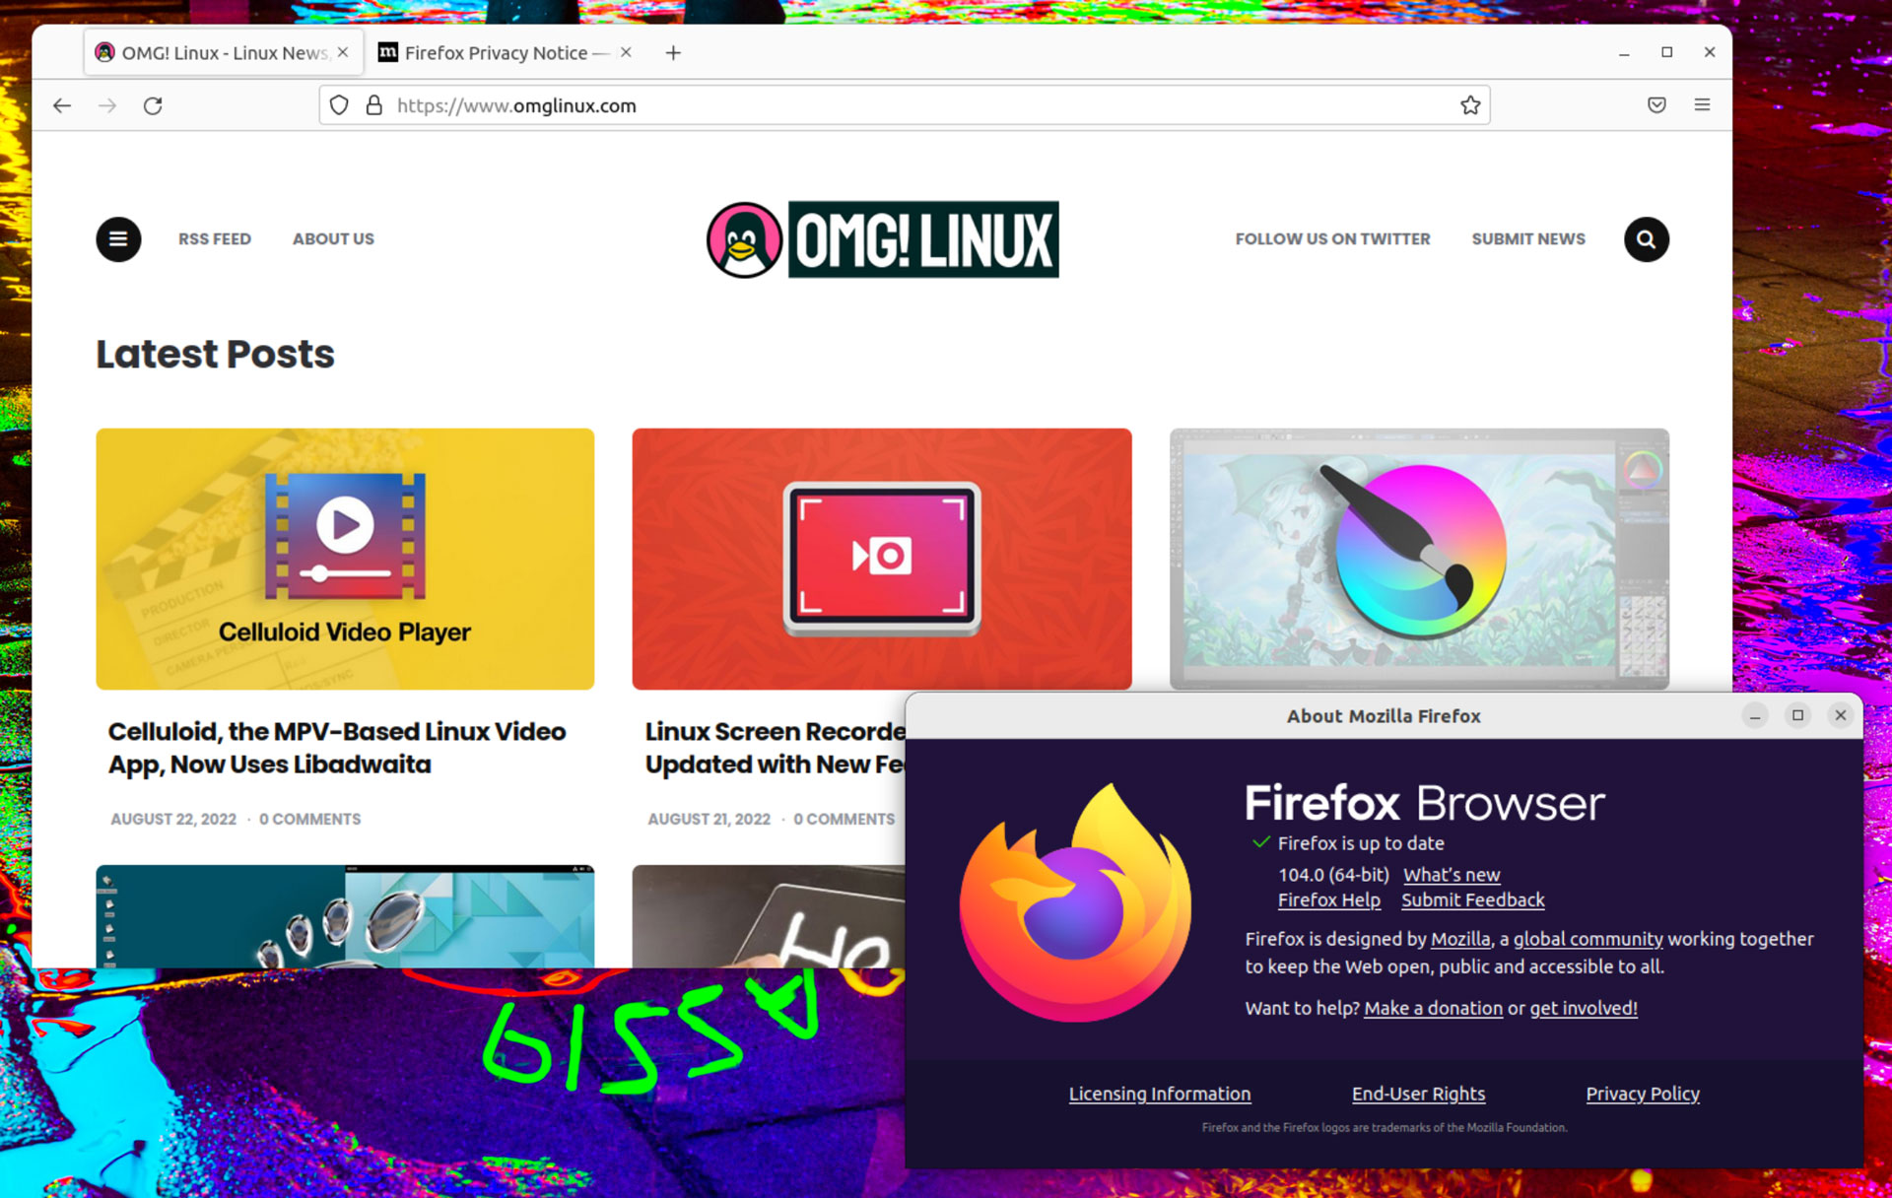1892x1198 pixels.
Task: Click the URL address bar
Action: (905, 105)
